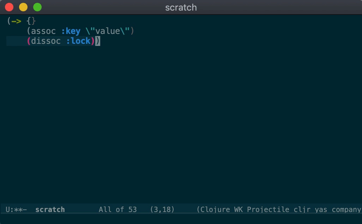
Task: Click the dissoc function name
Action: (46, 41)
